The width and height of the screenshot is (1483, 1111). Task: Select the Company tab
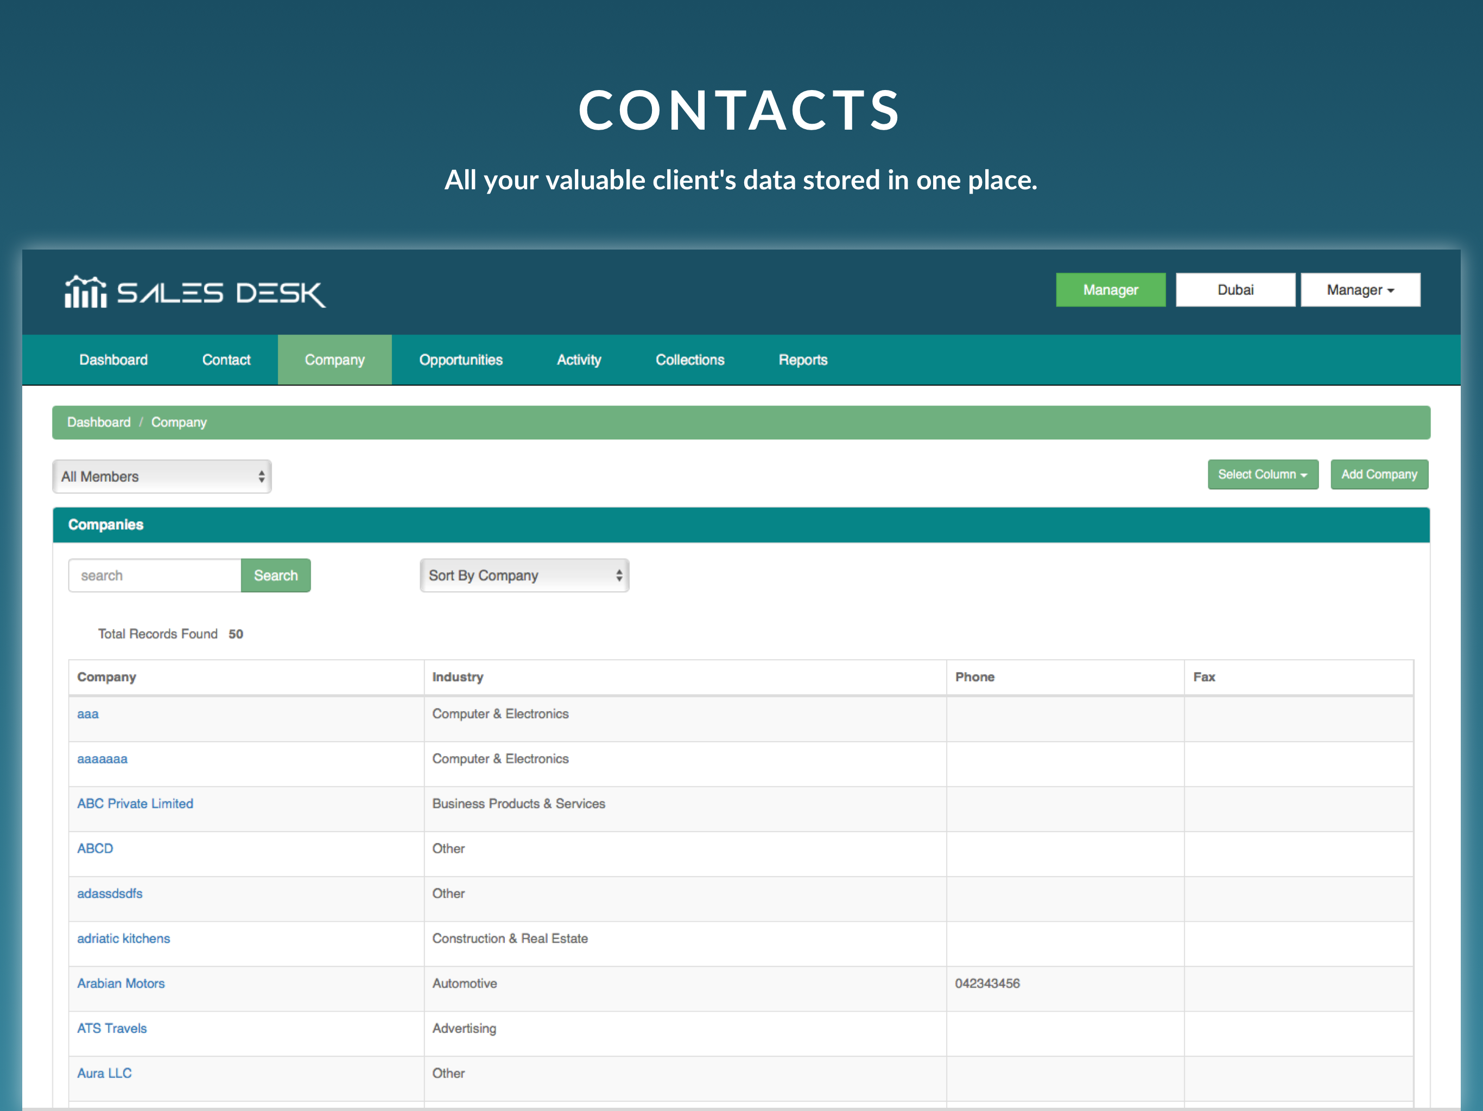coord(334,360)
